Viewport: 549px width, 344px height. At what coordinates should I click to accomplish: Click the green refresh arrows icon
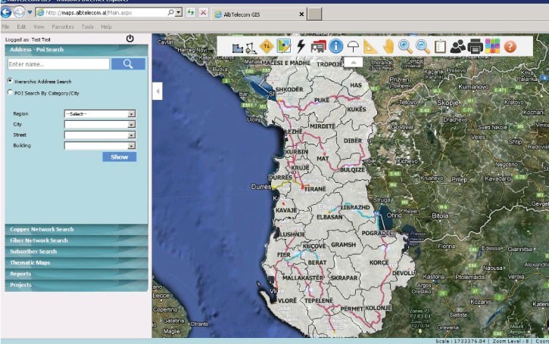tap(191, 13)
